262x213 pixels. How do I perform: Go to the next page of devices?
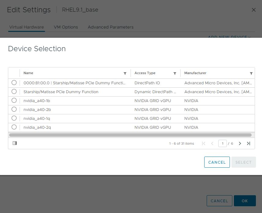point(240,143)
